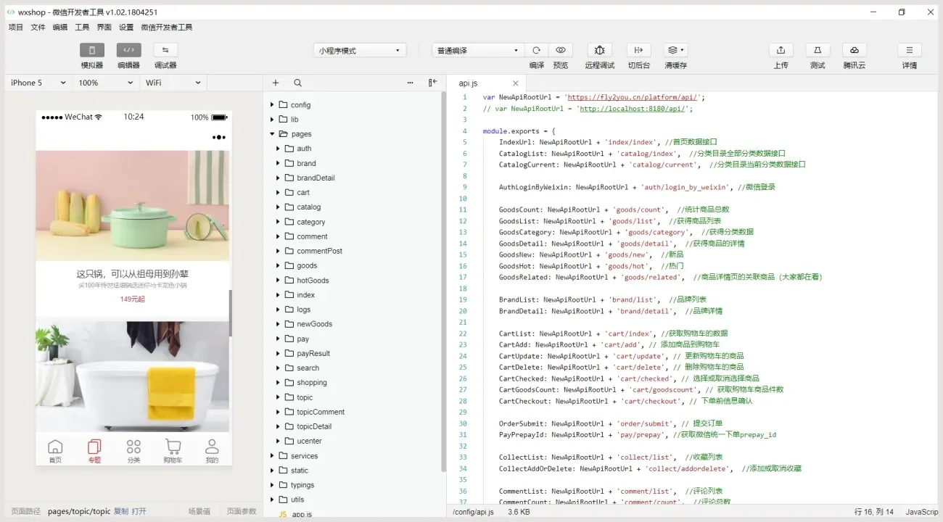The image size is (943, 522).
Task: Open the 设置 (Settings) menu
Action: pyautogui.click(x=125, y=26)
